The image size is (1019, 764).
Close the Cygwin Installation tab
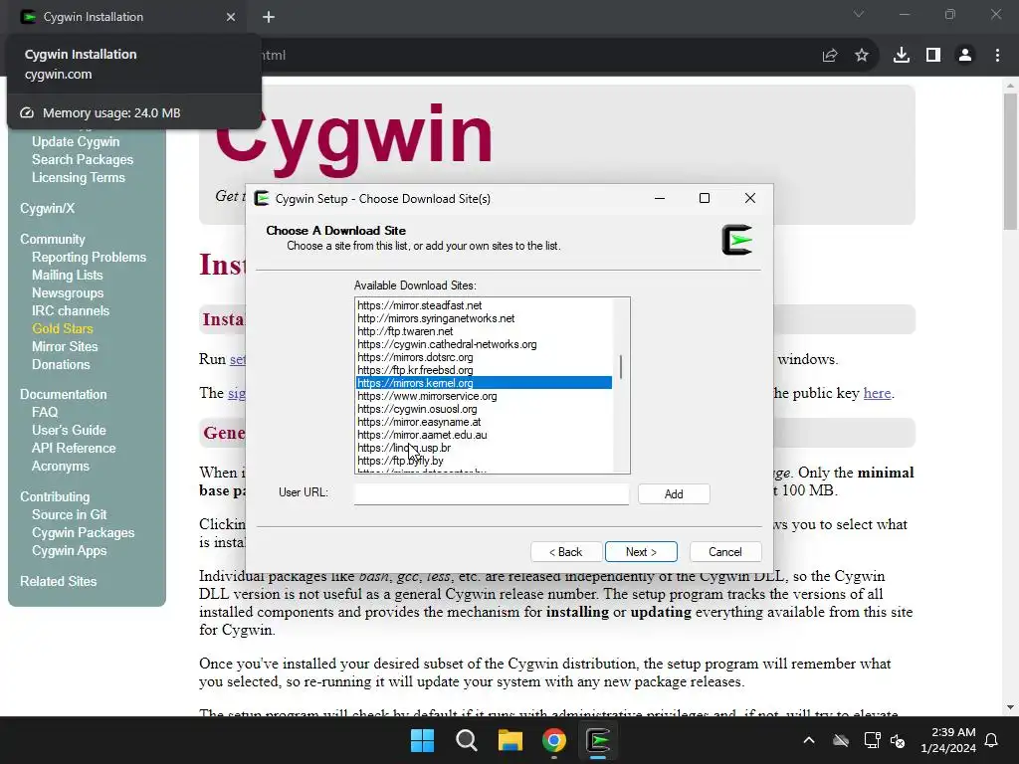point(231,17)
